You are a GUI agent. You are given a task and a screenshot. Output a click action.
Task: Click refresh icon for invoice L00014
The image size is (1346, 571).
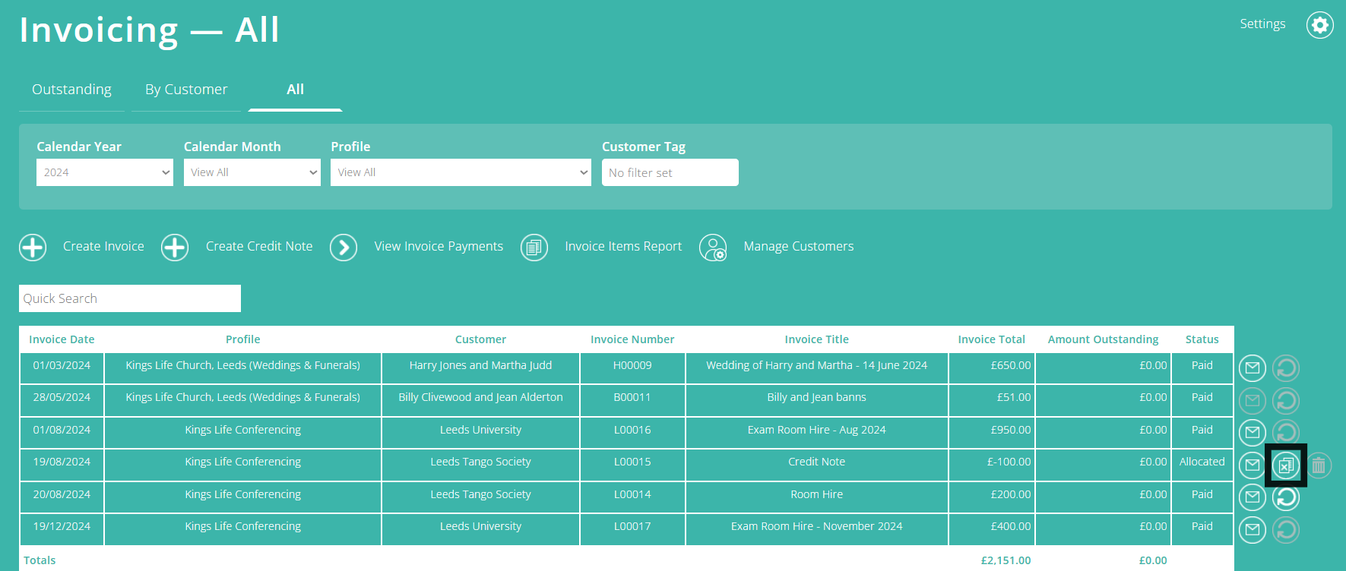click(x=1286, y=497)
